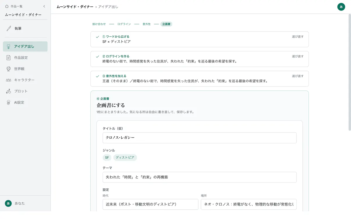Click the lightbulb icon for アイデア出し

click(x=9, y=46)
